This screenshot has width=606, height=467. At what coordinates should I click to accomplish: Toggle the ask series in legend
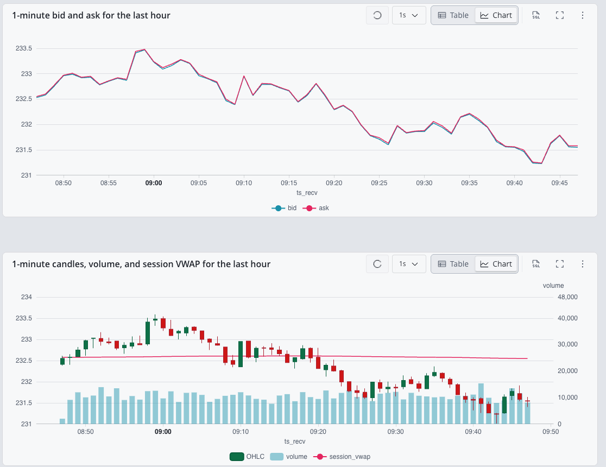[x=315, y=208]
